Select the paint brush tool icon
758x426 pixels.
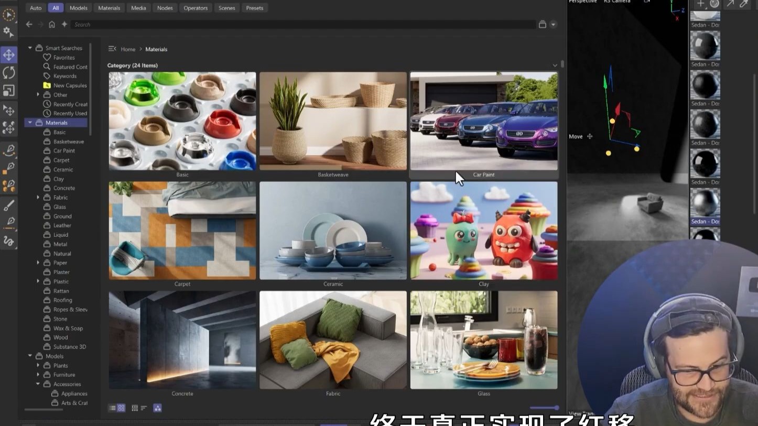(x=8, y=205)
